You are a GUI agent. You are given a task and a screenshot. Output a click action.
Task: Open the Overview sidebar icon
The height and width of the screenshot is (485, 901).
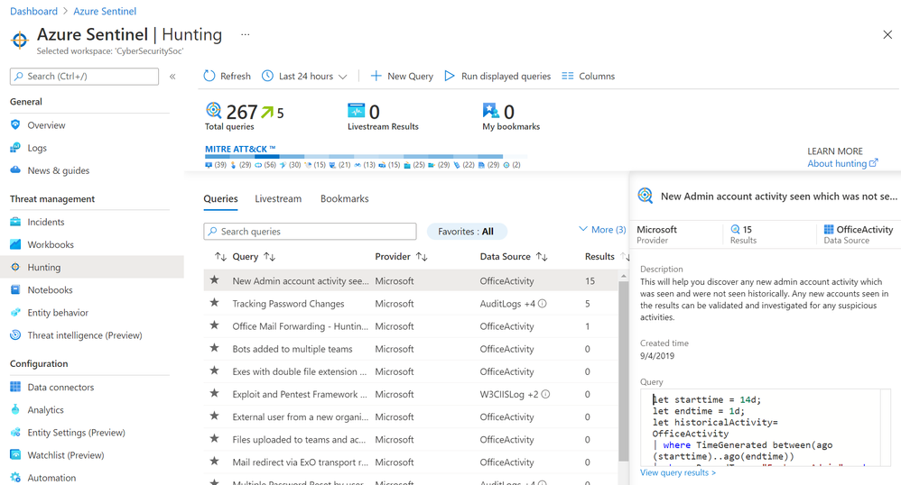point(15,125)
